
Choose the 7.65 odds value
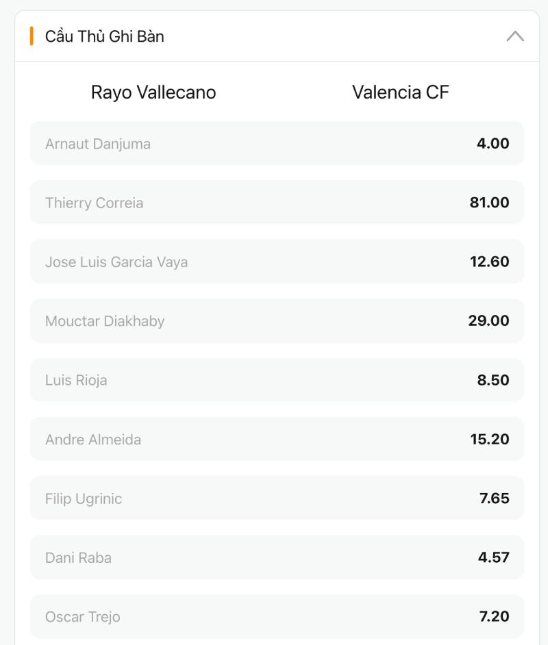[495, 498]
